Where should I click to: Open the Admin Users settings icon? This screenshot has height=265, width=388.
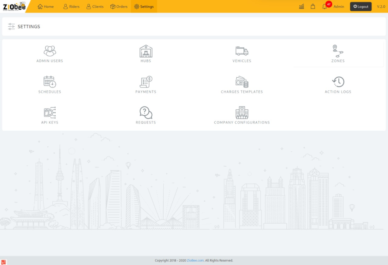(49, 50)
